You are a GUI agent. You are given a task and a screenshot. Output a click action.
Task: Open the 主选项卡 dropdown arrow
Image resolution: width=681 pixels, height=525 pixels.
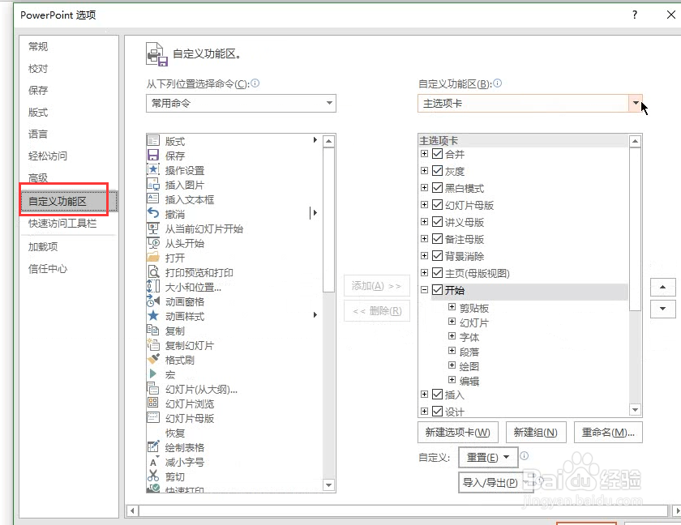[x=636, y=103]
